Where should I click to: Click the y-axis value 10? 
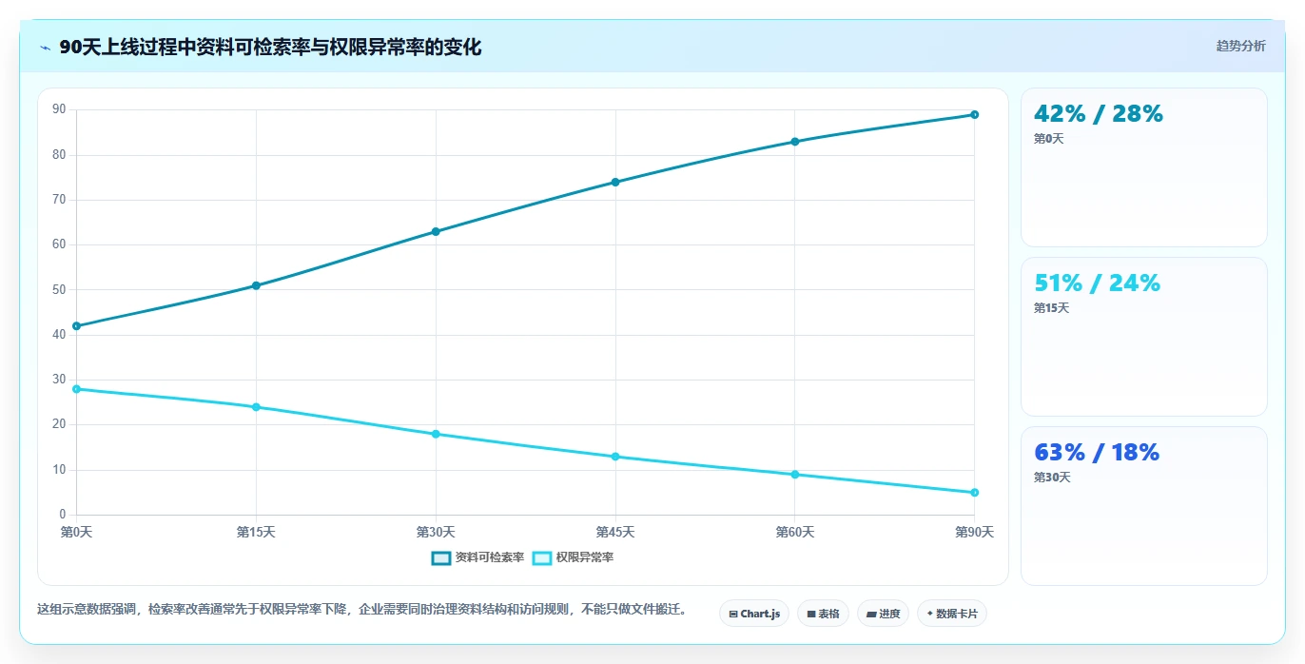pyautogui.click(x=59, y=470)
